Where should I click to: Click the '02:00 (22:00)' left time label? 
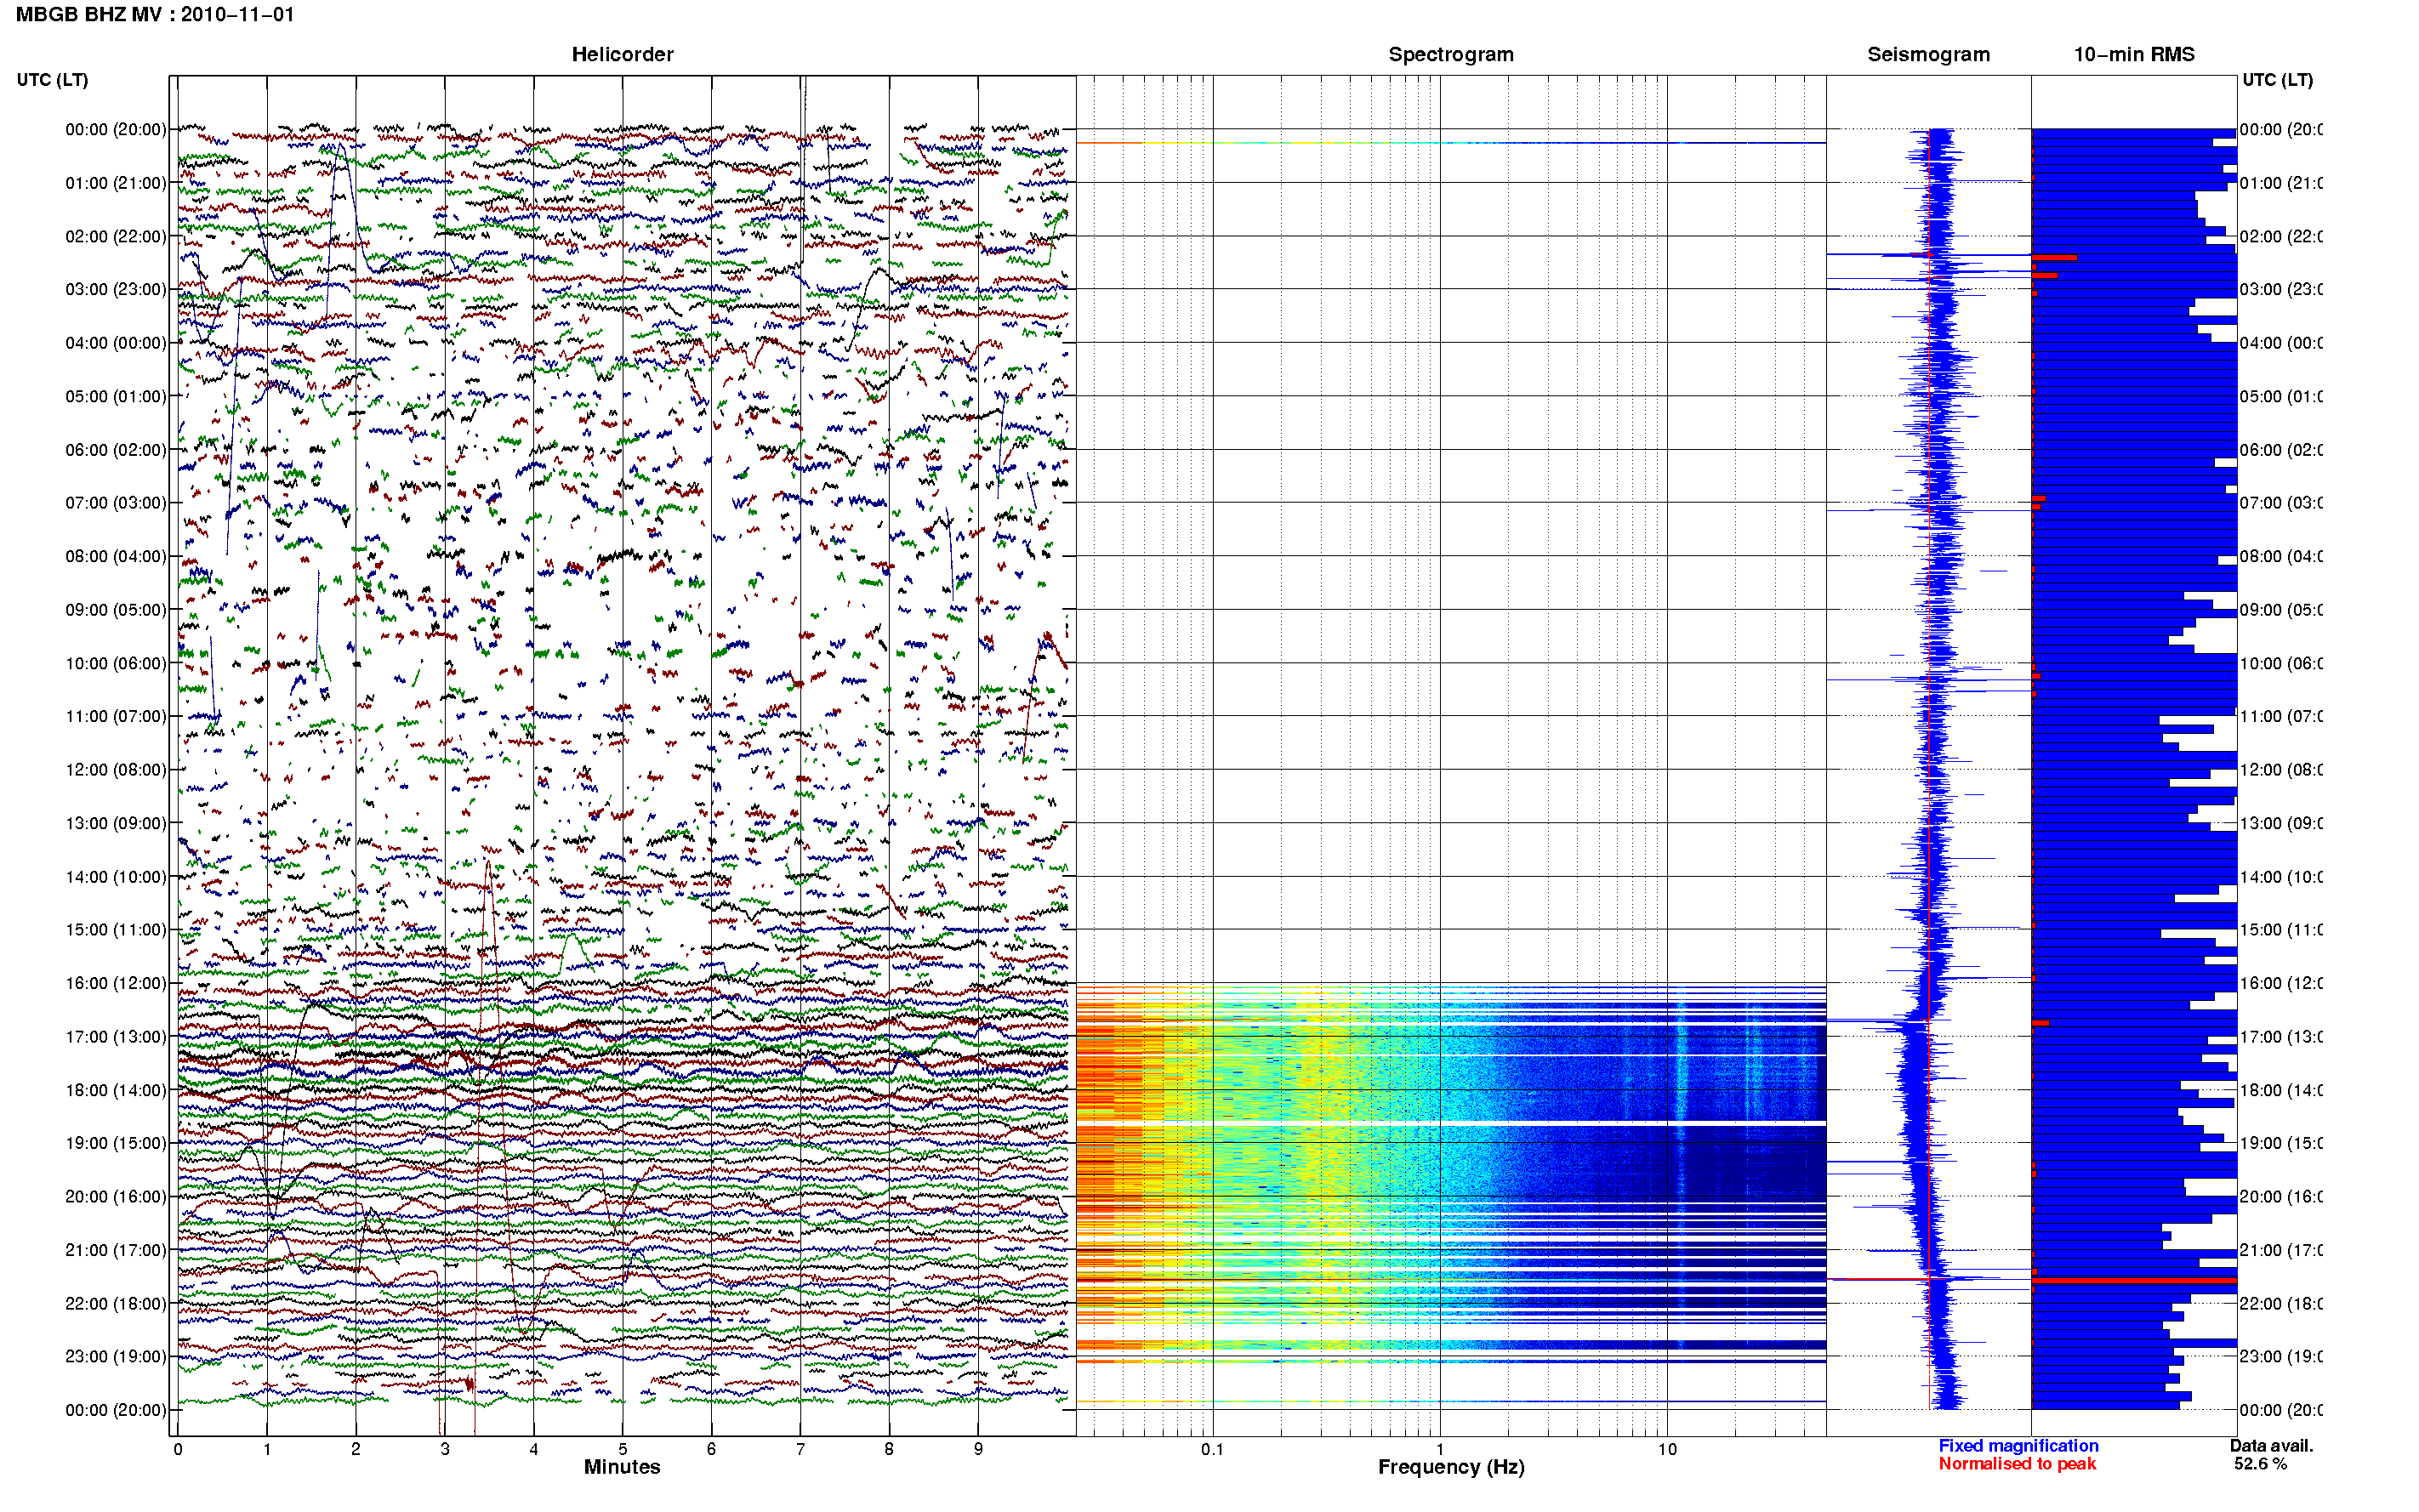coord(116,236)
